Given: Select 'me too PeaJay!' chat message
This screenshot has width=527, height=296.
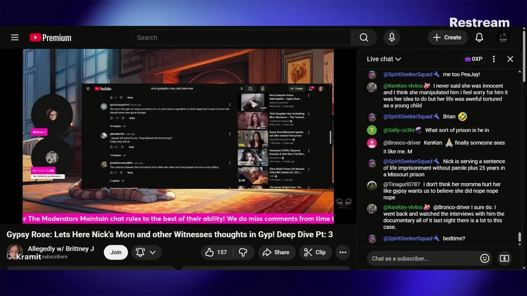Looking at the screenshot, I should [x=461, y=74].
